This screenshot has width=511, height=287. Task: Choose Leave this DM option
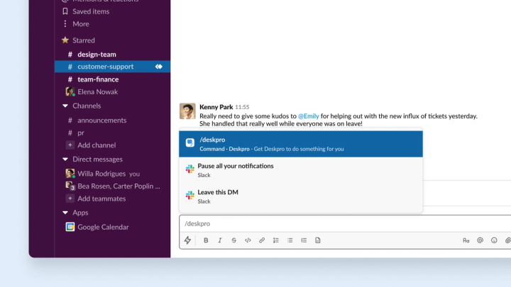coord(301,196)
